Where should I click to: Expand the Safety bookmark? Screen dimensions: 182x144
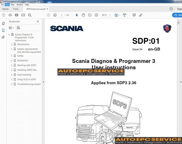[12, 56]
